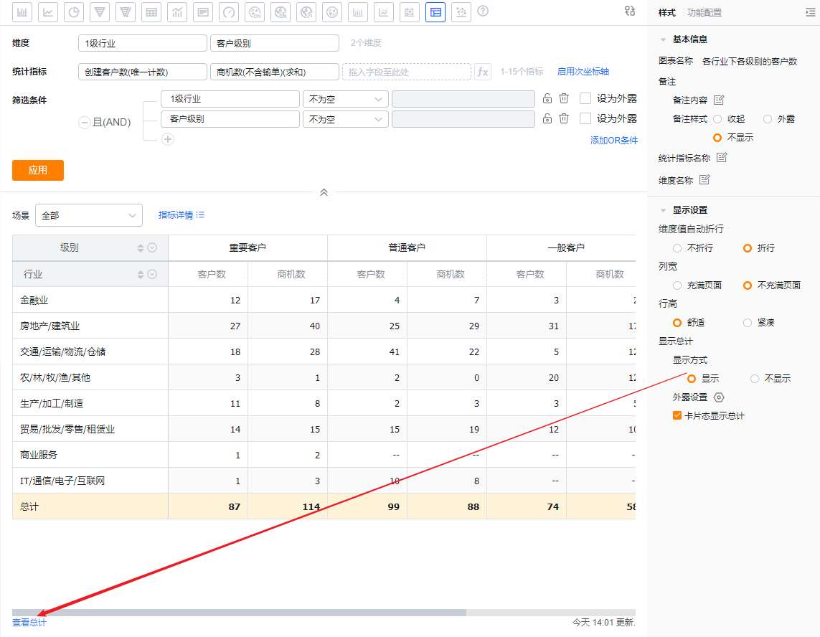Click the 1级行业 dimension field
This screenshot has width=820, height=637.
pyautogui.click(x=142, y=43)
